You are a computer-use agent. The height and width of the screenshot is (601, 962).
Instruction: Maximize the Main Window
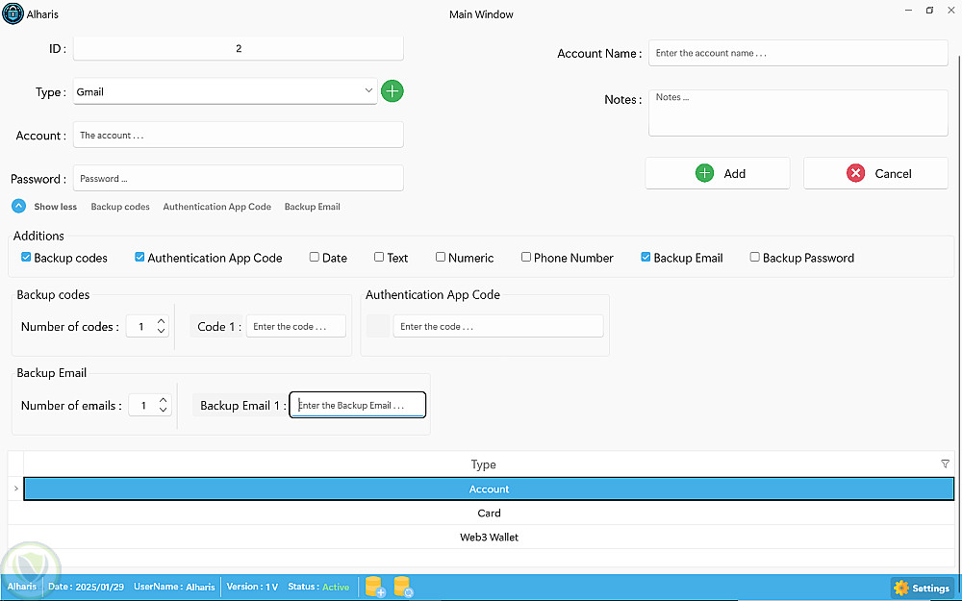pyautogui.click(x=929, y=11)
